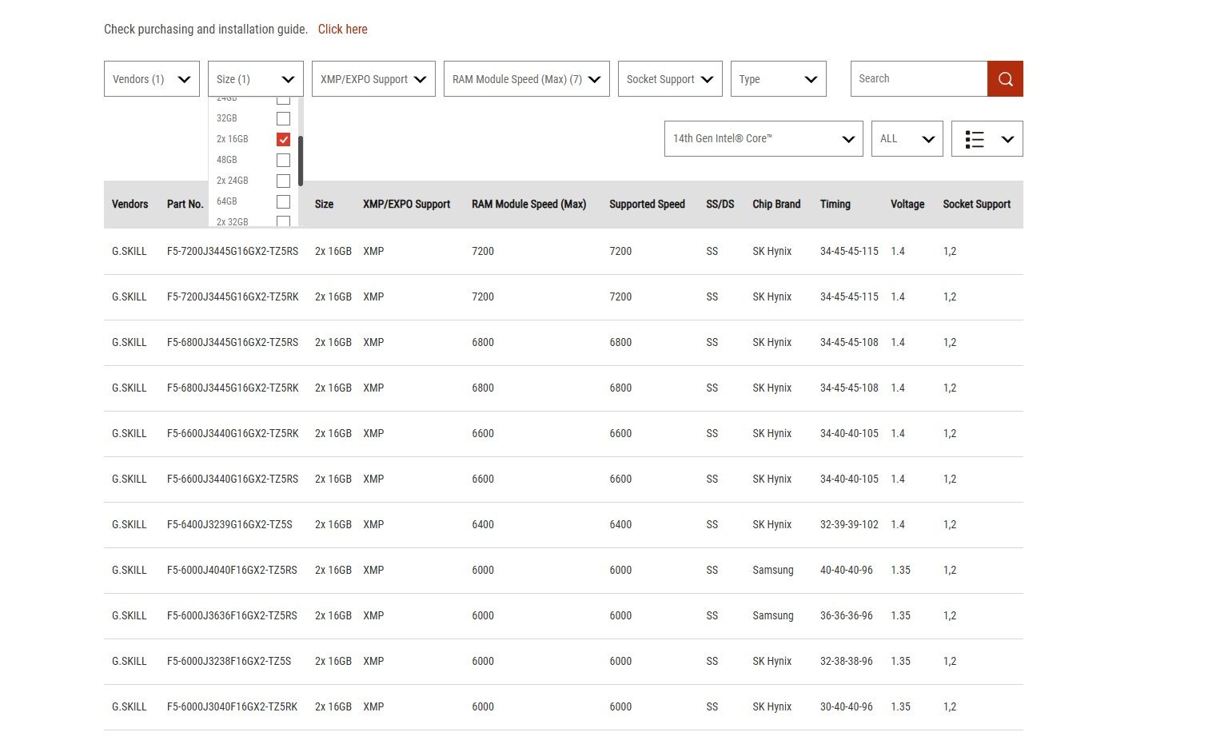Tick the 64GB size checkbox
This screenshot has height=748, width=1228.
pyautogui.click(x=283, y=201)
